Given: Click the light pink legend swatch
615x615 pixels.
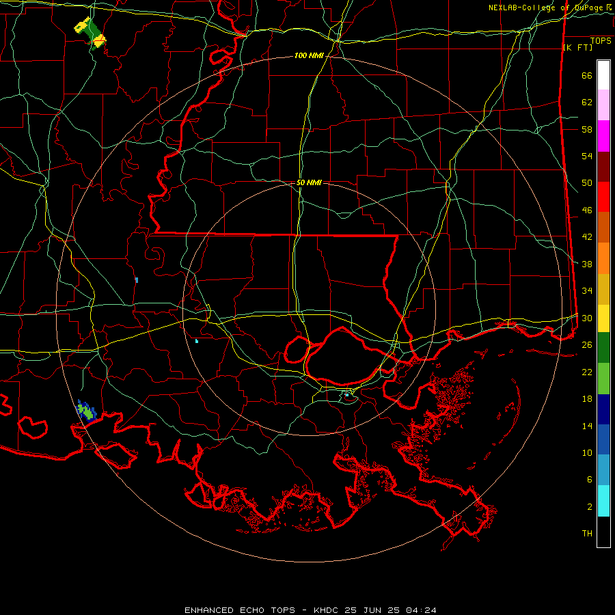Looking at the screenshot, I should click(603, 105).
